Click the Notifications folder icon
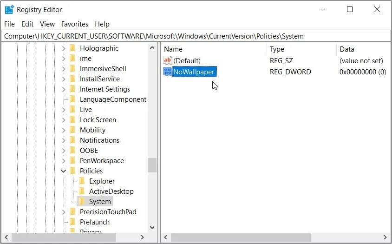Screen dimensions: 392x244 pos(72,140)
